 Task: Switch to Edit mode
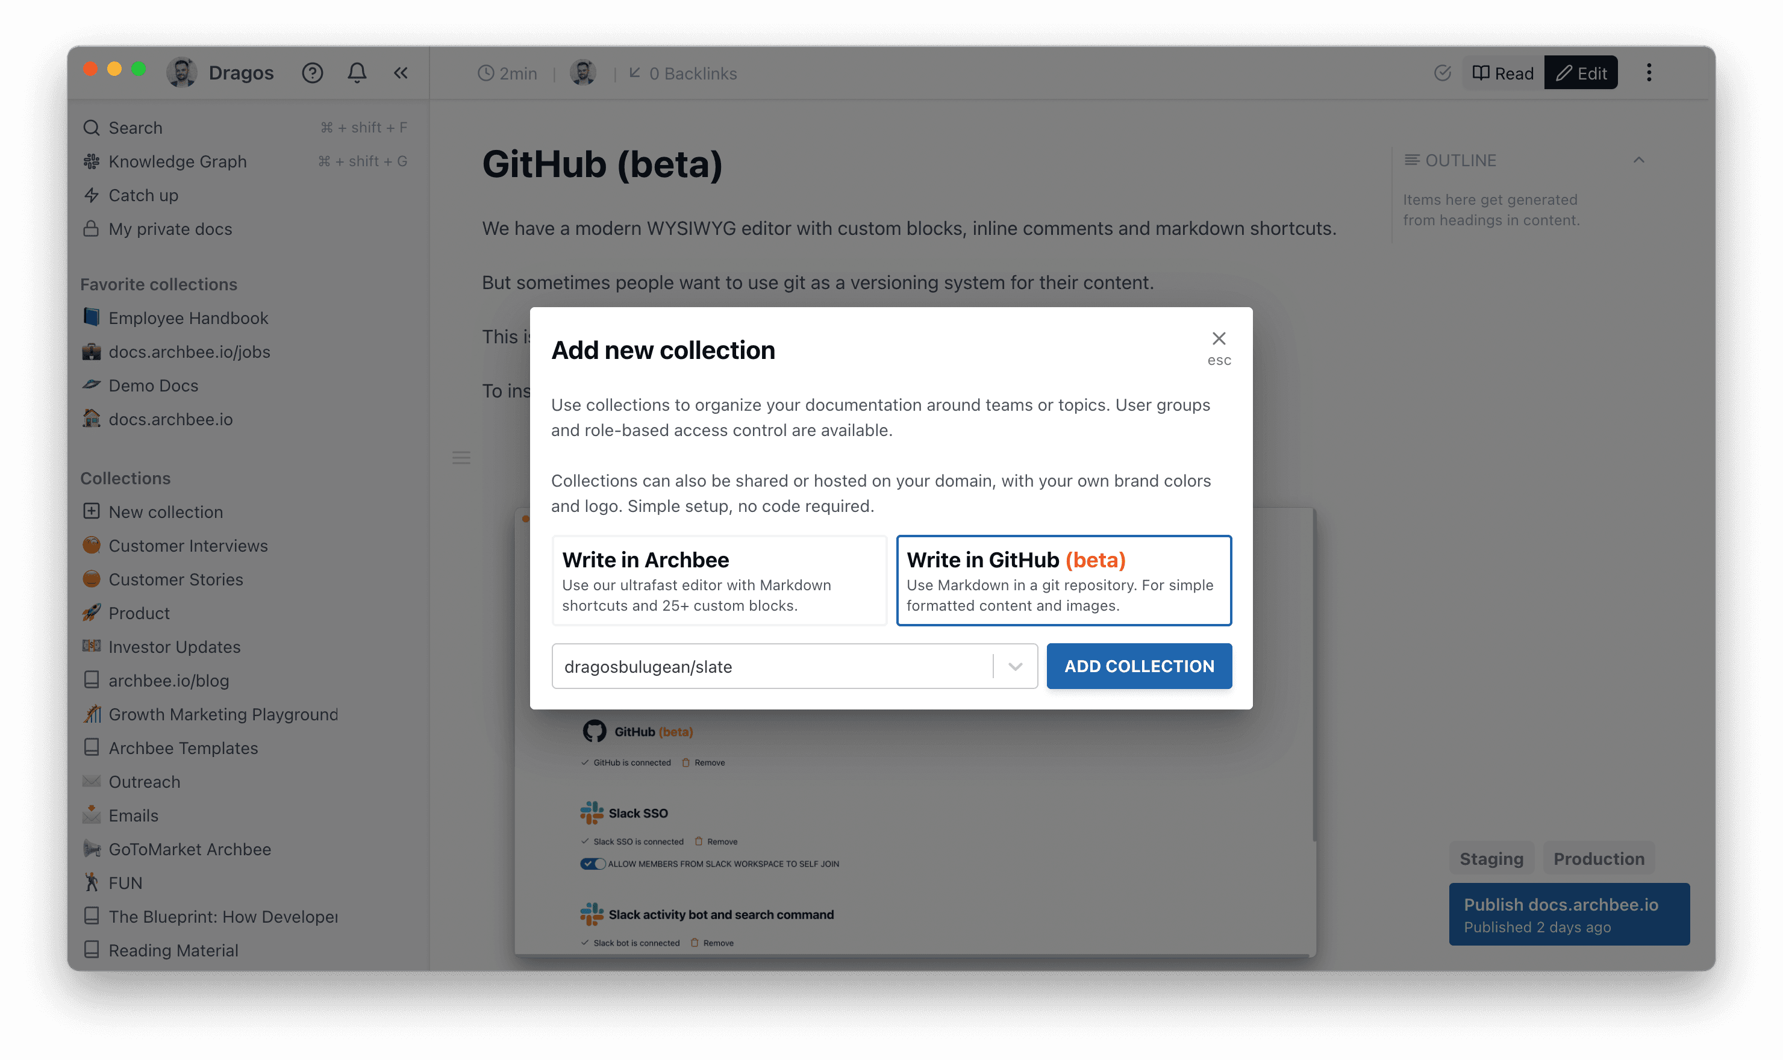[1581, 73]
